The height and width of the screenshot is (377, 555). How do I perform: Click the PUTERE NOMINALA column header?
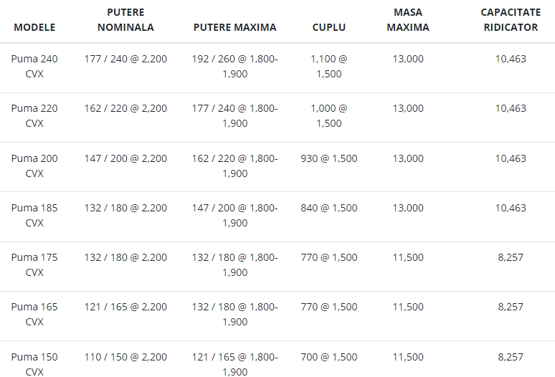tap(125, 20)
